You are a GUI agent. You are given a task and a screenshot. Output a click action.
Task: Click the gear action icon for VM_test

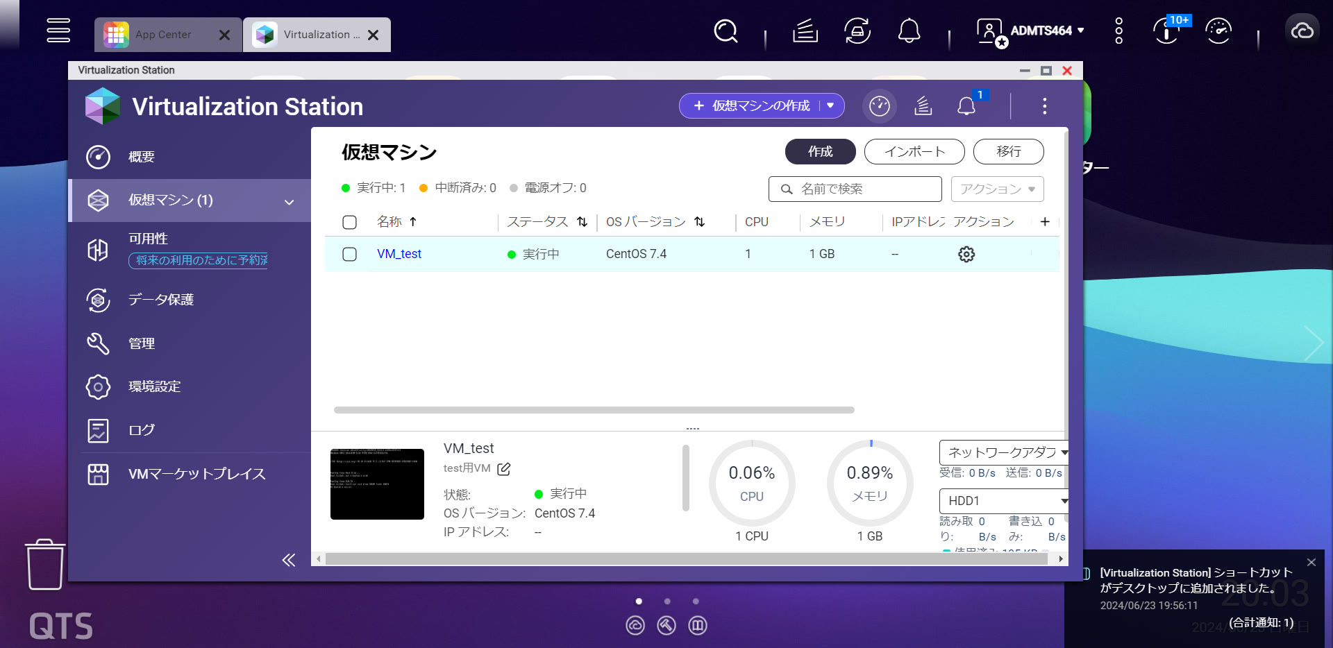[x=966, y=255]
